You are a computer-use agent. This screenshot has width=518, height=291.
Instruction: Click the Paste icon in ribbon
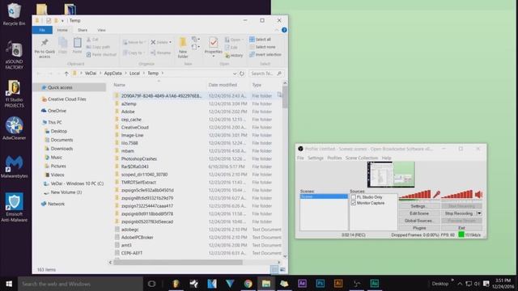pyautogui.click(x=78, y=43)
